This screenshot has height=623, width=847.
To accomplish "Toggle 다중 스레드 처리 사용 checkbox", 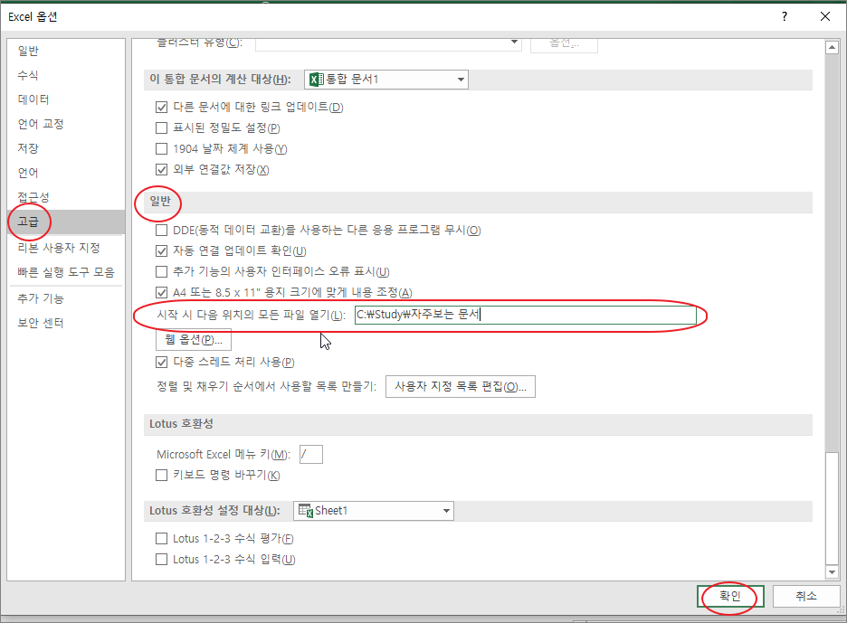I will (161, 362).
